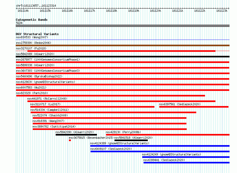Open nsv4128630 (gnomADStructuralVariants) label
This screenshot has width=237, height=173.
[46, 82]
